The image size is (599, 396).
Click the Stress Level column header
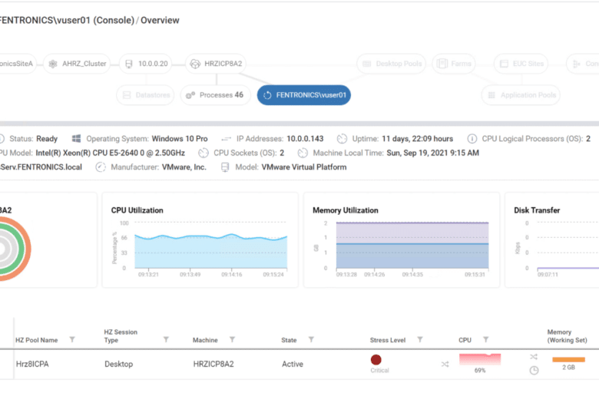[387, 340]
